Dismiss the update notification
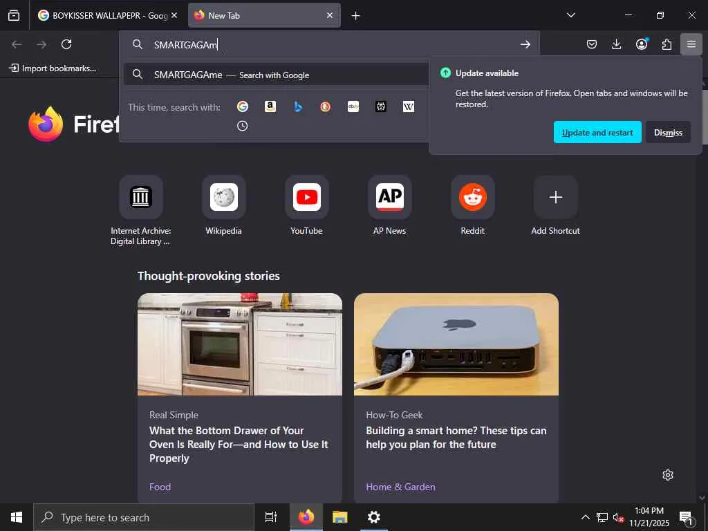 point(668,132)
